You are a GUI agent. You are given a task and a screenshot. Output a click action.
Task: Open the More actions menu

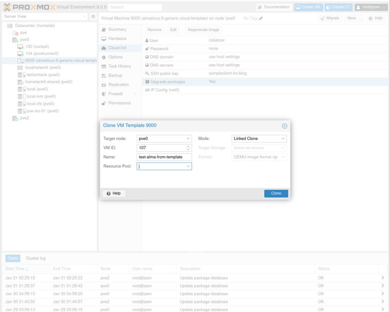[x=354, y=18]
